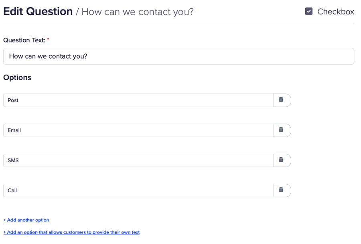
Task: Delete the Email option using trash icon
Action: click(x=282, y=130)
